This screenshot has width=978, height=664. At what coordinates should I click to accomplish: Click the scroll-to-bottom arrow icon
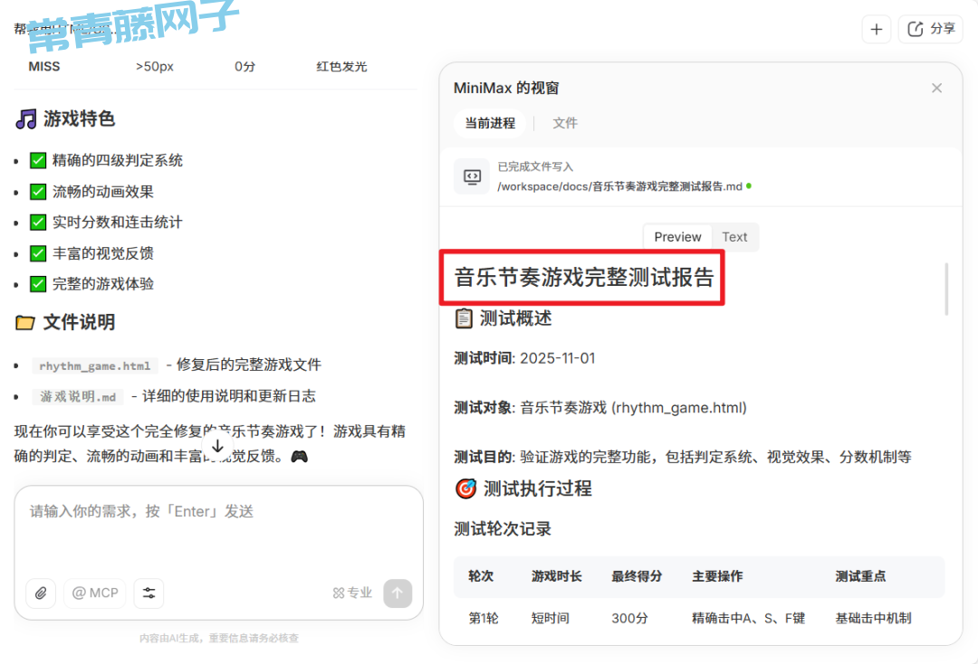[217, 446]
